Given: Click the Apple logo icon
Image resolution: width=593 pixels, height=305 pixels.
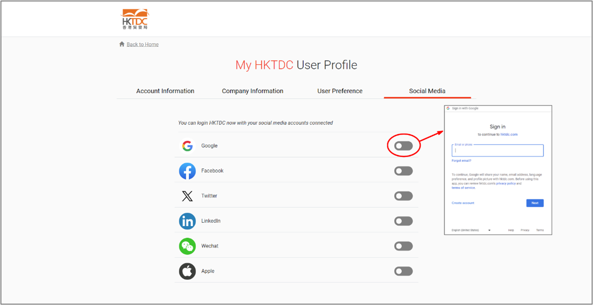Looking at the screenshot, I should coord(187,271).
